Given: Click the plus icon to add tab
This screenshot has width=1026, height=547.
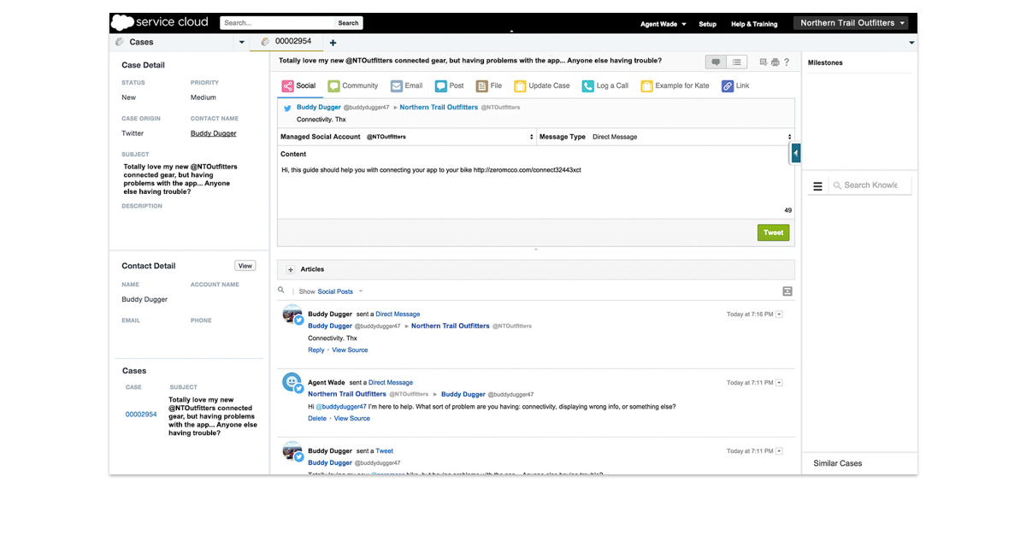Looking at the screenshot, I should 333,43.
